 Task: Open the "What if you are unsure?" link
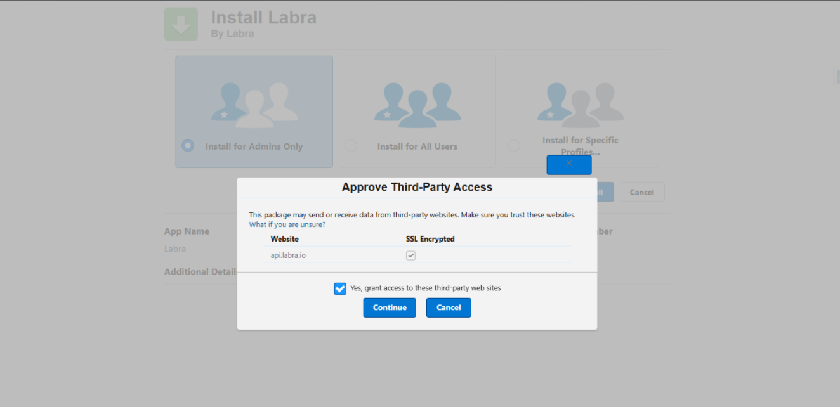click(287, 224)
